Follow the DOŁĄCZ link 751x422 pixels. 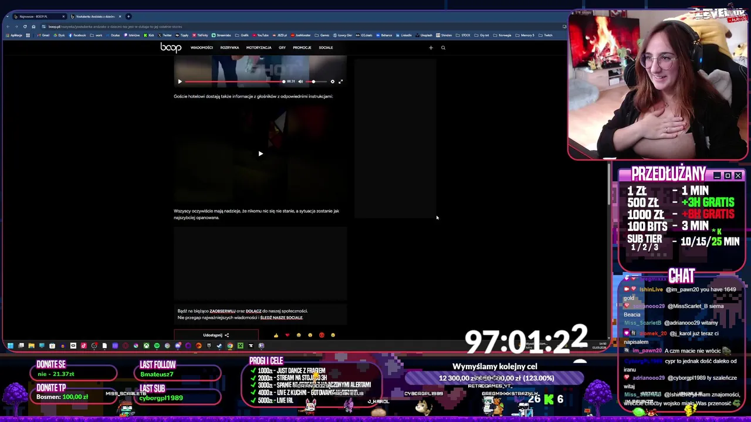tap(253, 311)
